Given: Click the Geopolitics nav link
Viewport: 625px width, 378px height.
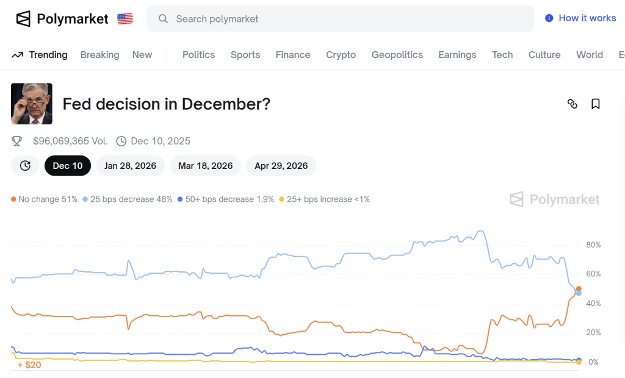Looking at the screenshot, I should 397,55.
